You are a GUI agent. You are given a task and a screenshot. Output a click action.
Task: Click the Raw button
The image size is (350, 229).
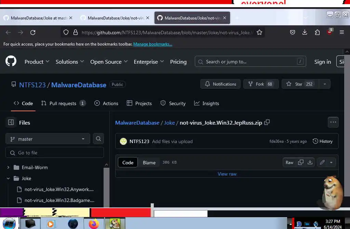click(x=289, y=162)
